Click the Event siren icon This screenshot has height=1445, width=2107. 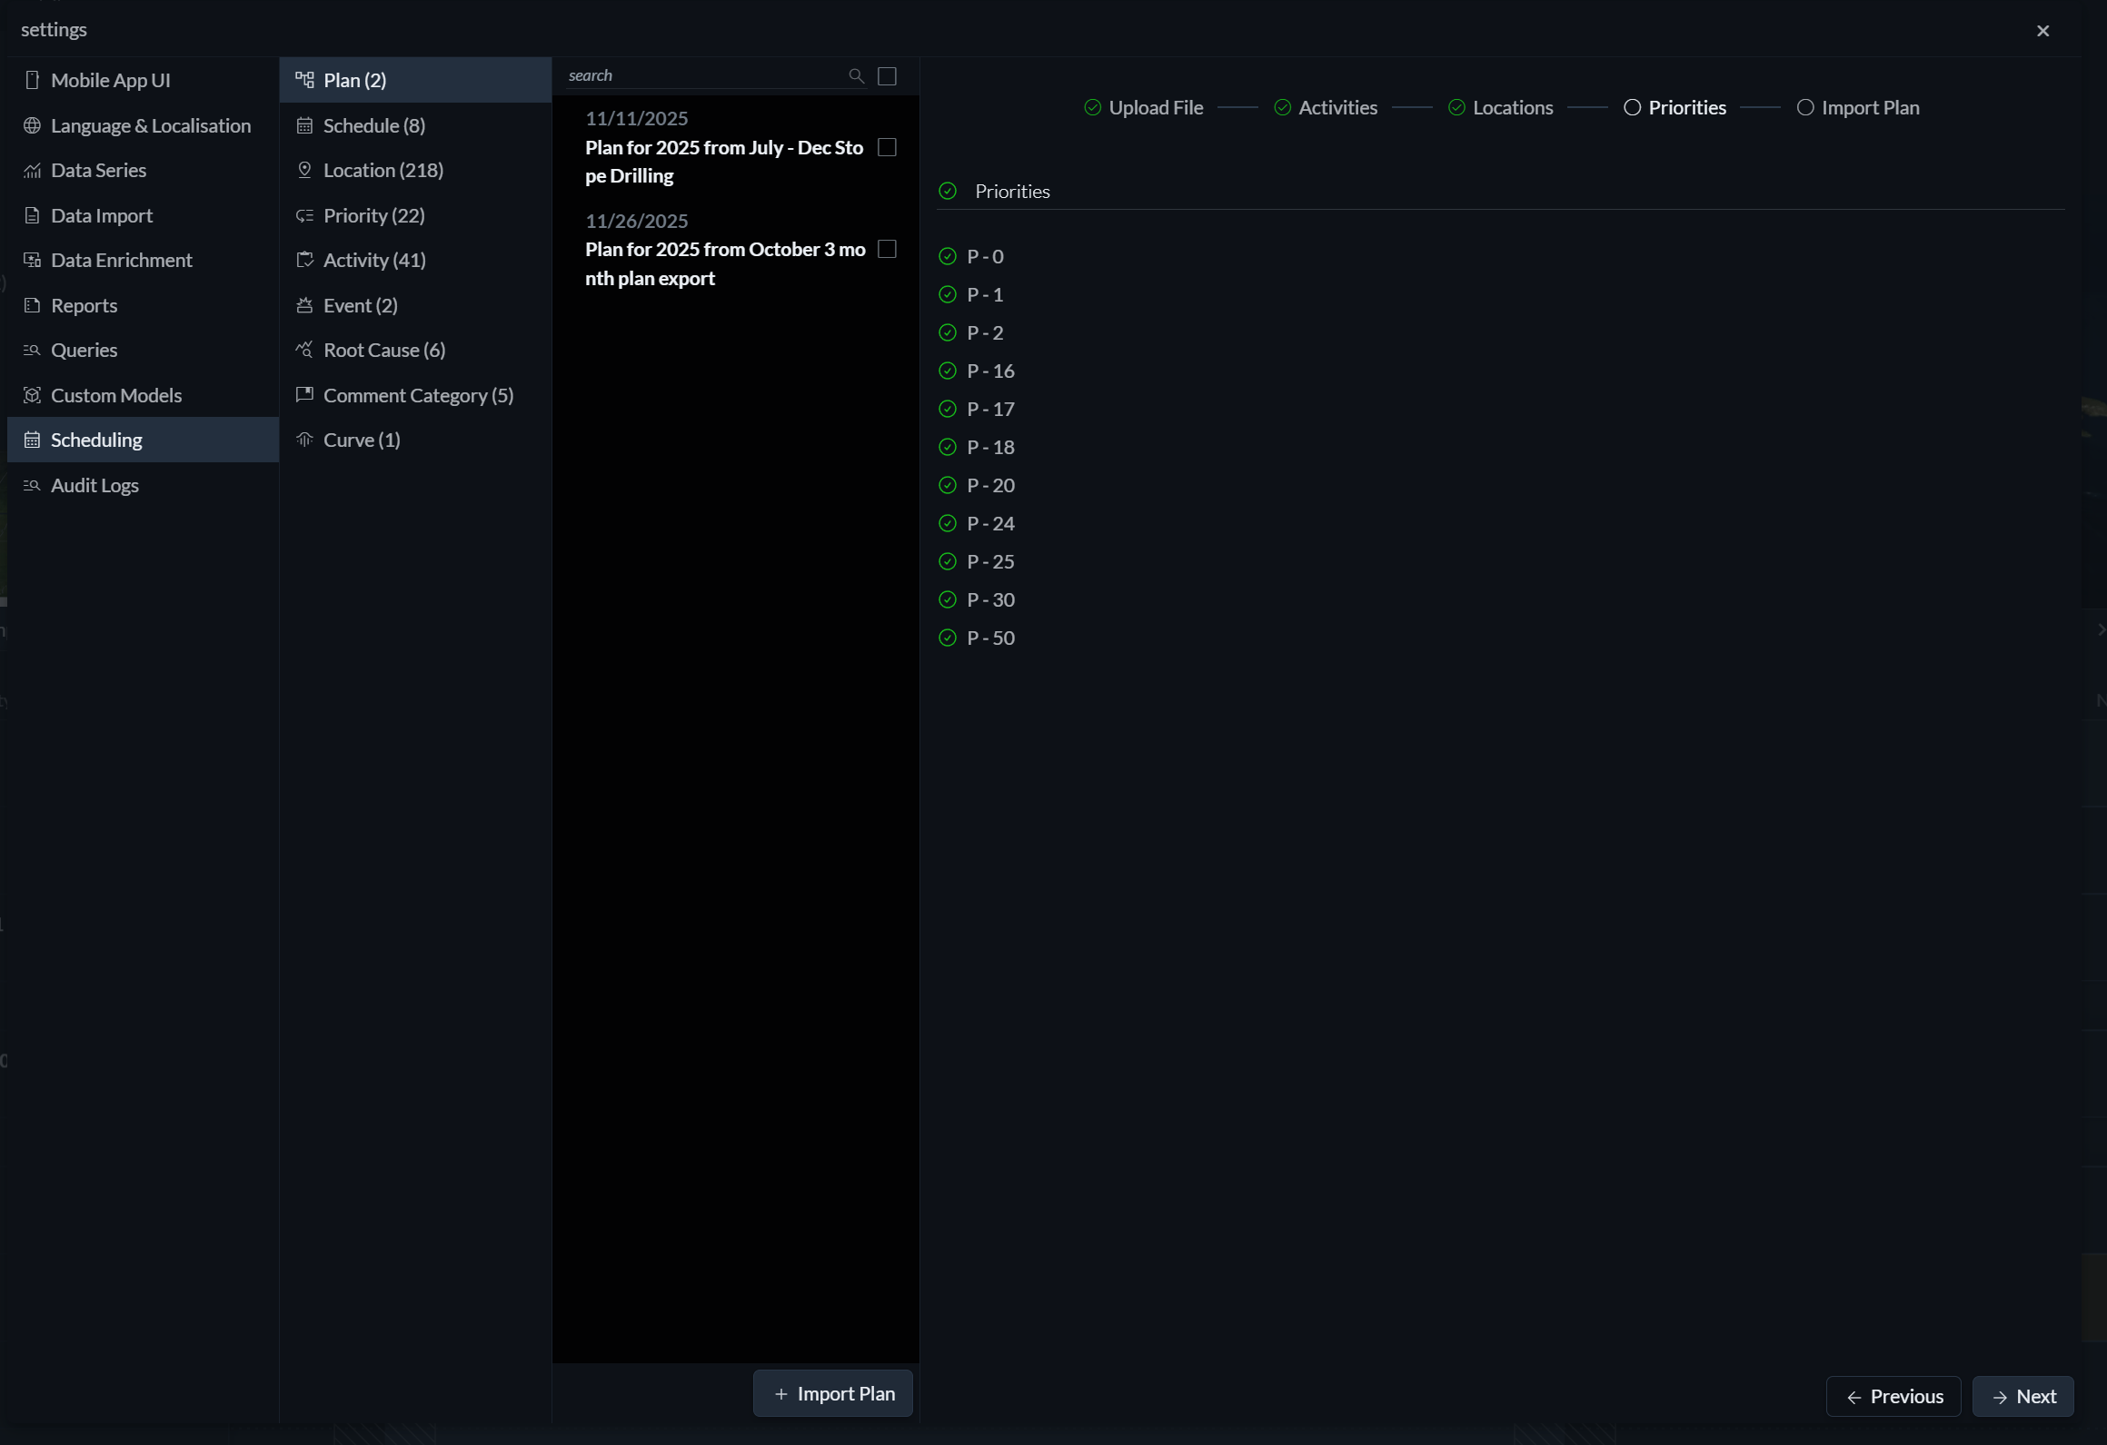point(304,305)
